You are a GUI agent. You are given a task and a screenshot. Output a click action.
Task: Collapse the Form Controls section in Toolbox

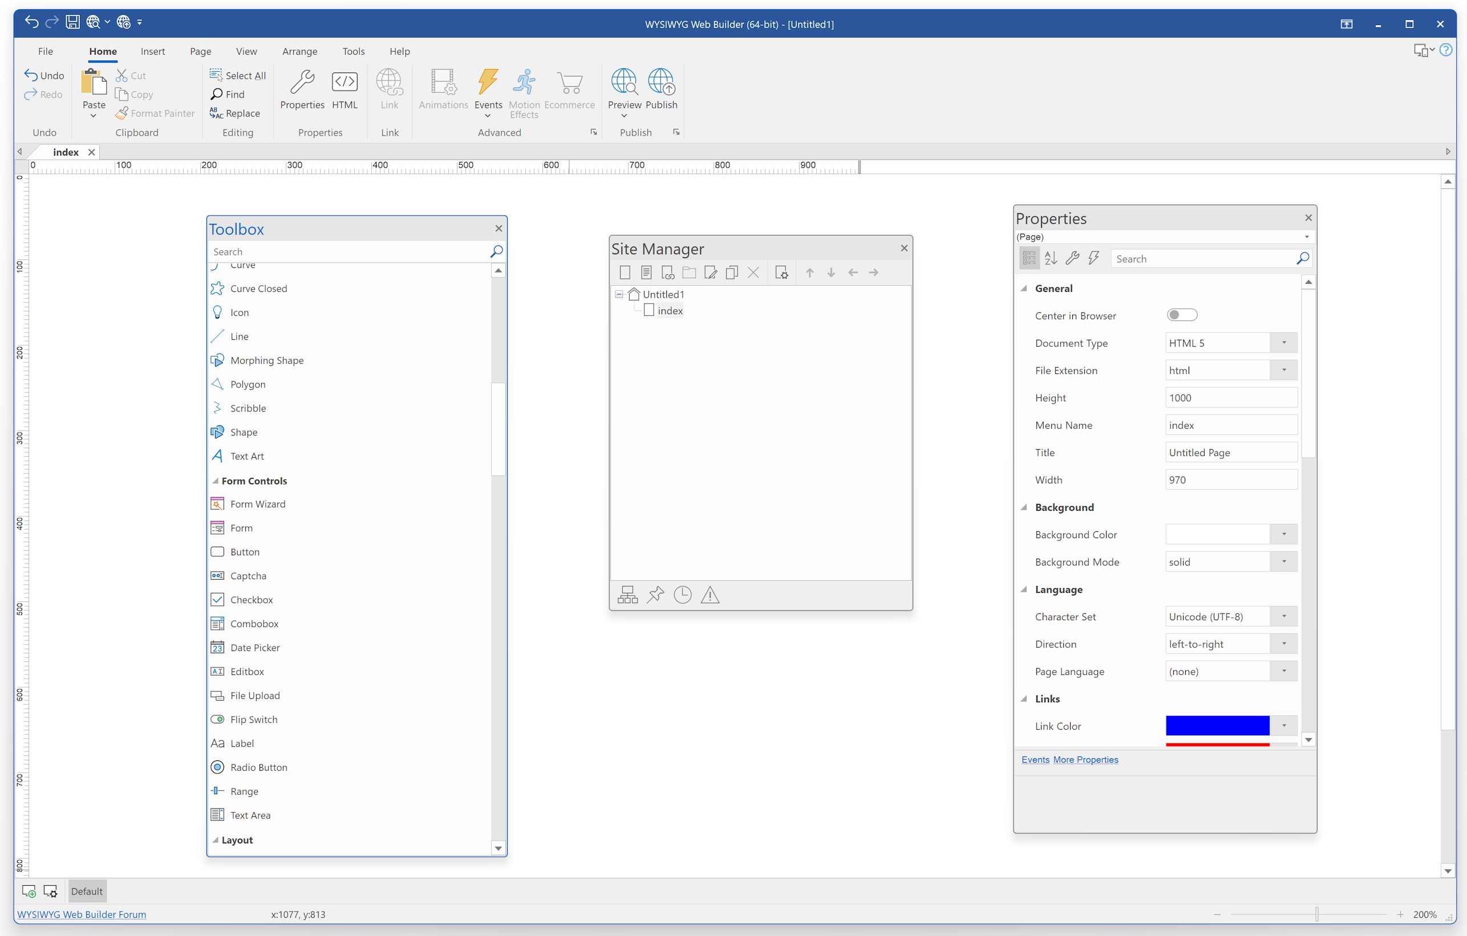tap(215, 481)
